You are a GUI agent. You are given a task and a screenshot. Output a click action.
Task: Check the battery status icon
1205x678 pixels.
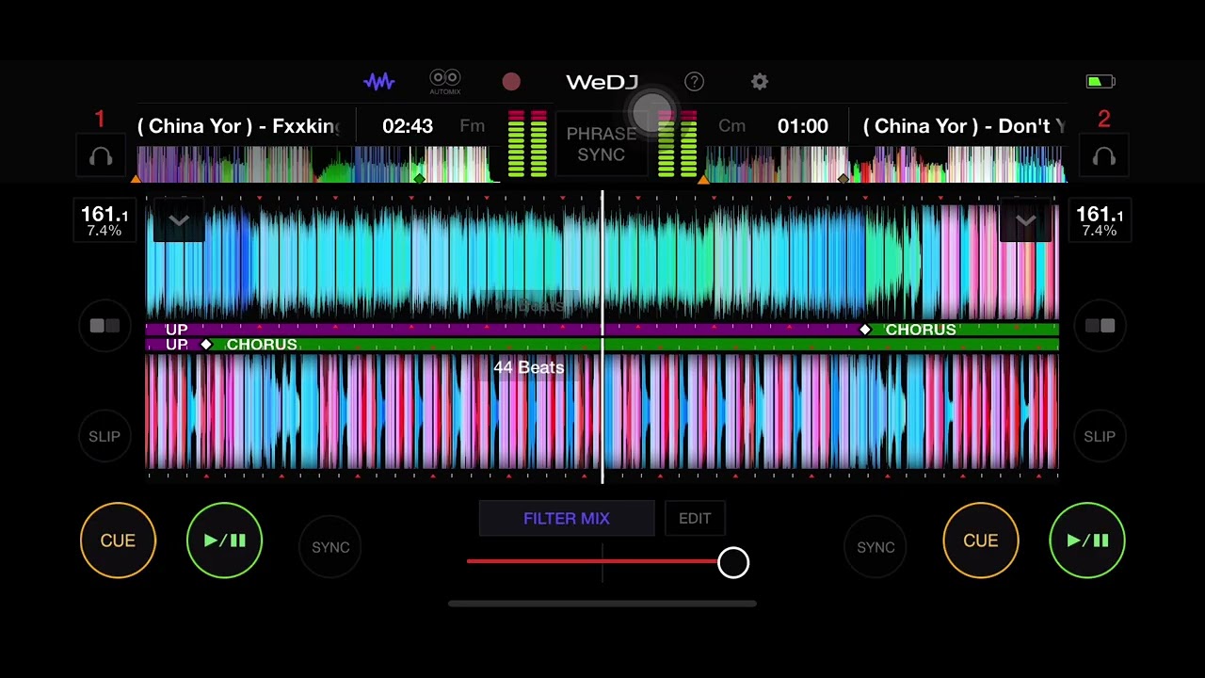(1101, 82)
